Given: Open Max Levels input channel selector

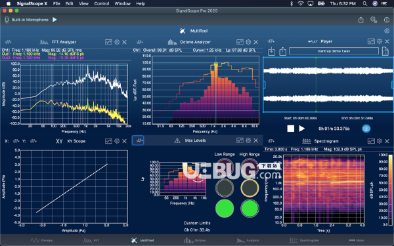Looking at the screenshot, I should [x=138, y=140].
